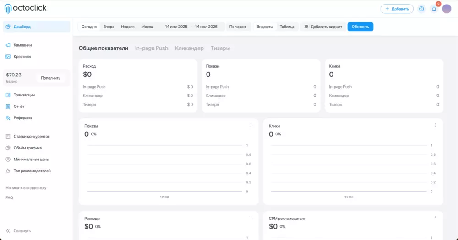Click the Свернуть sidebar label
Image resolution: width=458 pixels, height=240 pixels.
[x=22, y=231]
